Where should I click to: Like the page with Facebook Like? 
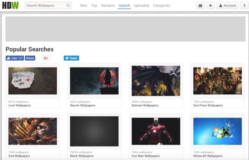15,58
